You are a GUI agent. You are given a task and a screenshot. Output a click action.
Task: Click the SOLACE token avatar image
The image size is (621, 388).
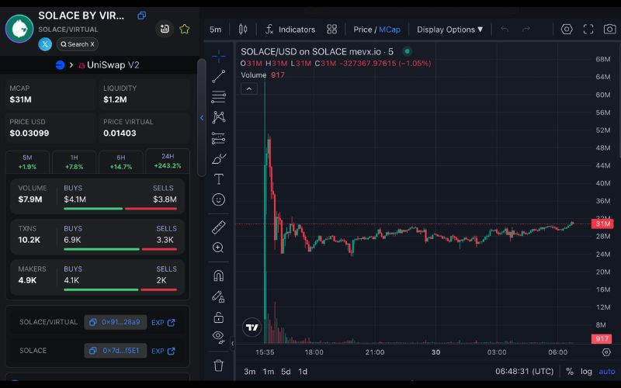tap(19, 29)
